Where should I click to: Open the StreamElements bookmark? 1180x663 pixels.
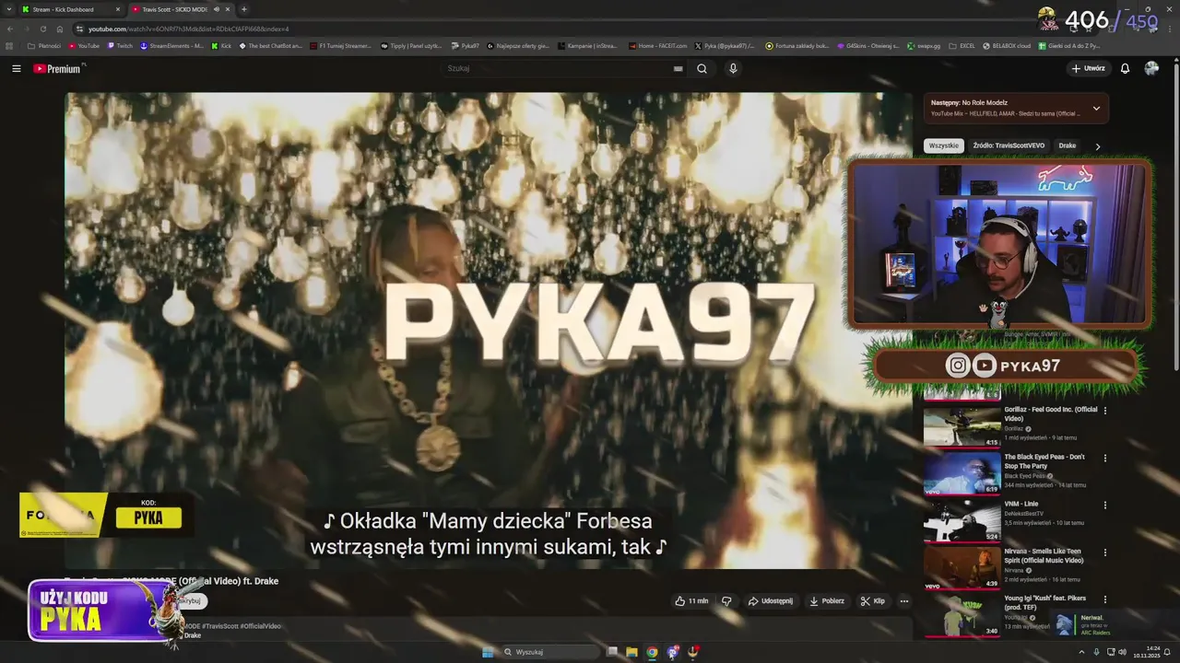tap(171, 45)
